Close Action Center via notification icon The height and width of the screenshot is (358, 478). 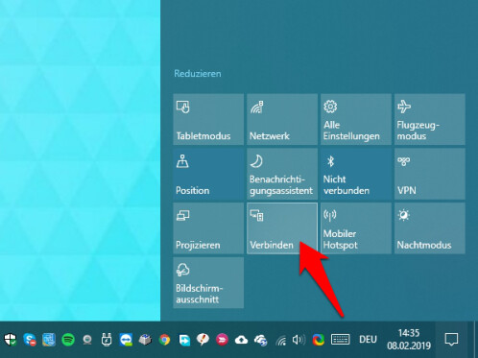(x=451, y=340)
